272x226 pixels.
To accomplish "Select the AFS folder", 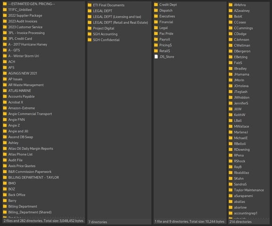I will click(11, 67).
